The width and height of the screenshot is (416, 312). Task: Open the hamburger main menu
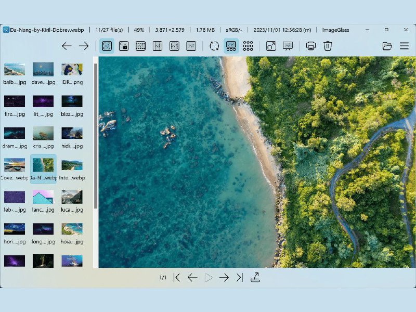click(404, 46)
